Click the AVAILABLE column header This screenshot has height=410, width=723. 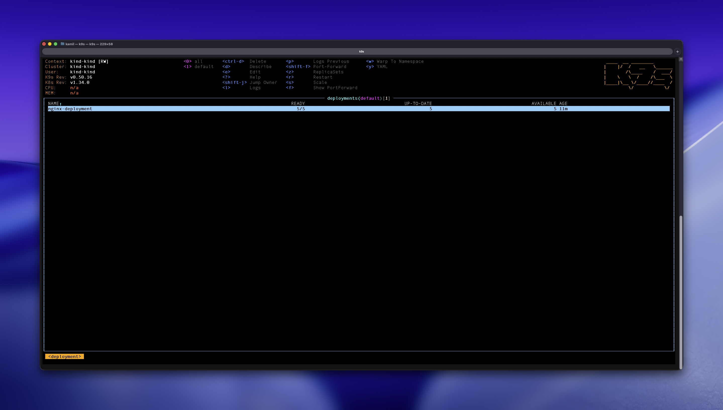tap(544, 104)
